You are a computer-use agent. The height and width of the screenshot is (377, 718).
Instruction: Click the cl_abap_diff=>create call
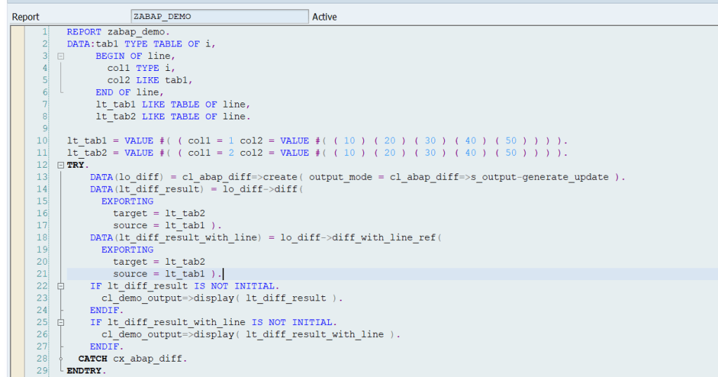(240, 177)
